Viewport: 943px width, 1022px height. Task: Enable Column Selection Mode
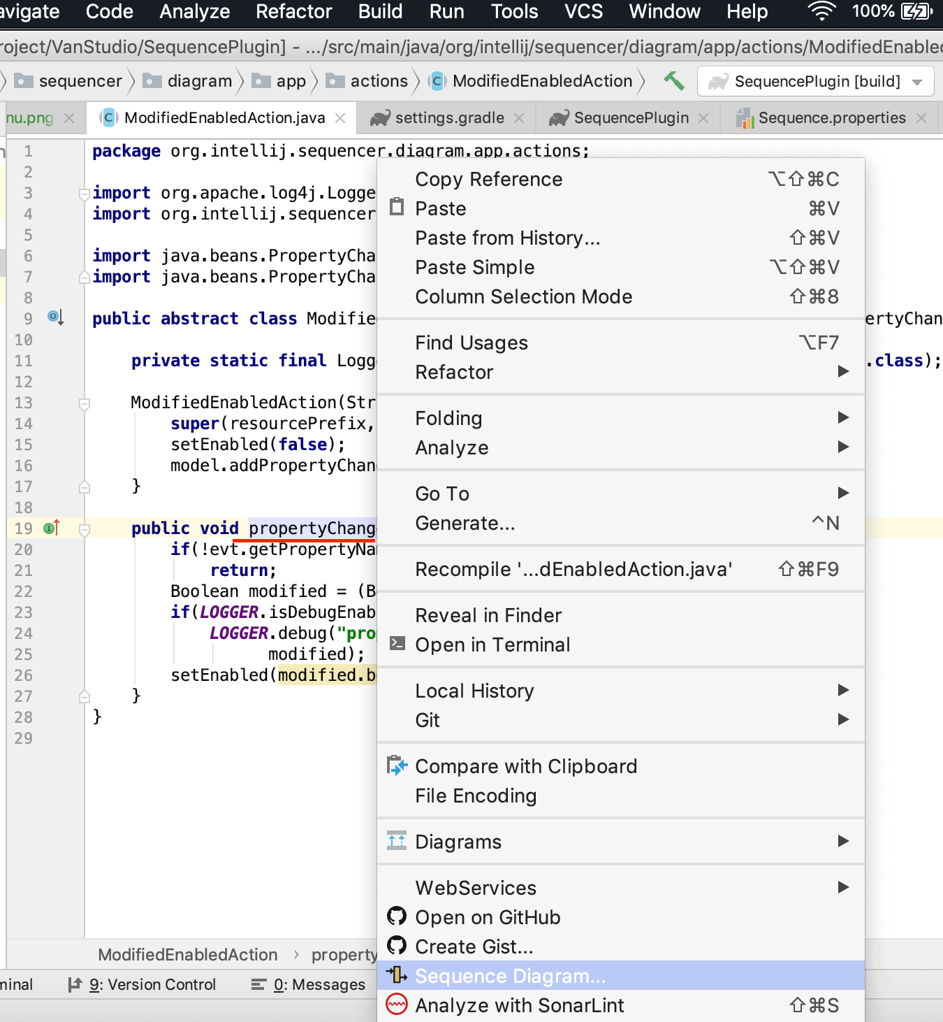click(523, 296)
